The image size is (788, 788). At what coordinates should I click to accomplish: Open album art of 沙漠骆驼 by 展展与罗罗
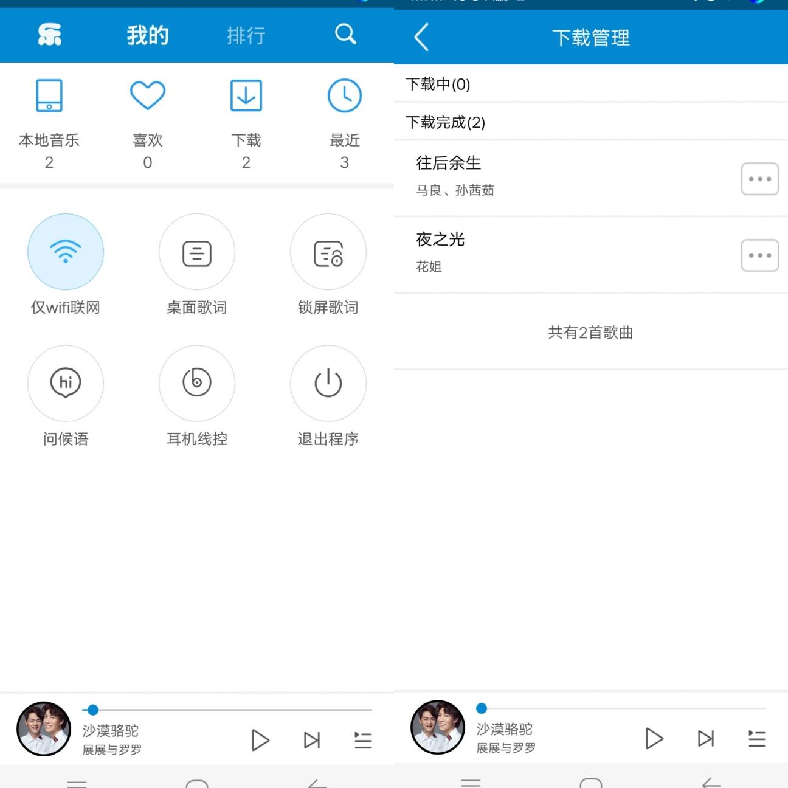coord(43,728)
